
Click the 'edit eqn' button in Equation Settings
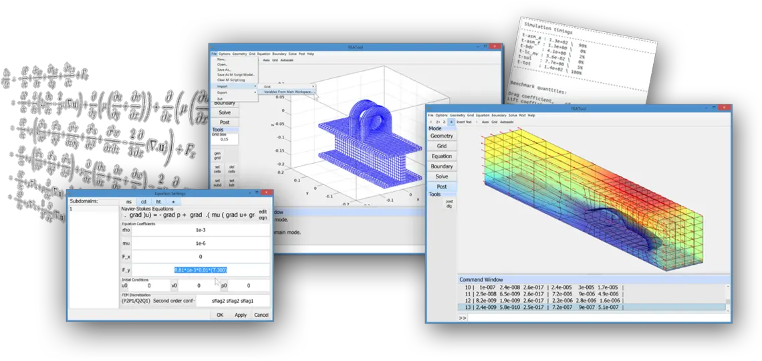click(x=263, y=215)
